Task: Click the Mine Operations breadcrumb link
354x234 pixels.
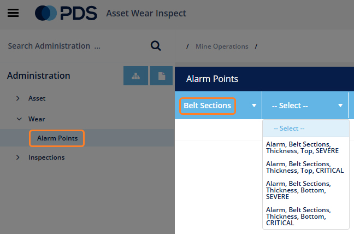Action: click(222, 46)
